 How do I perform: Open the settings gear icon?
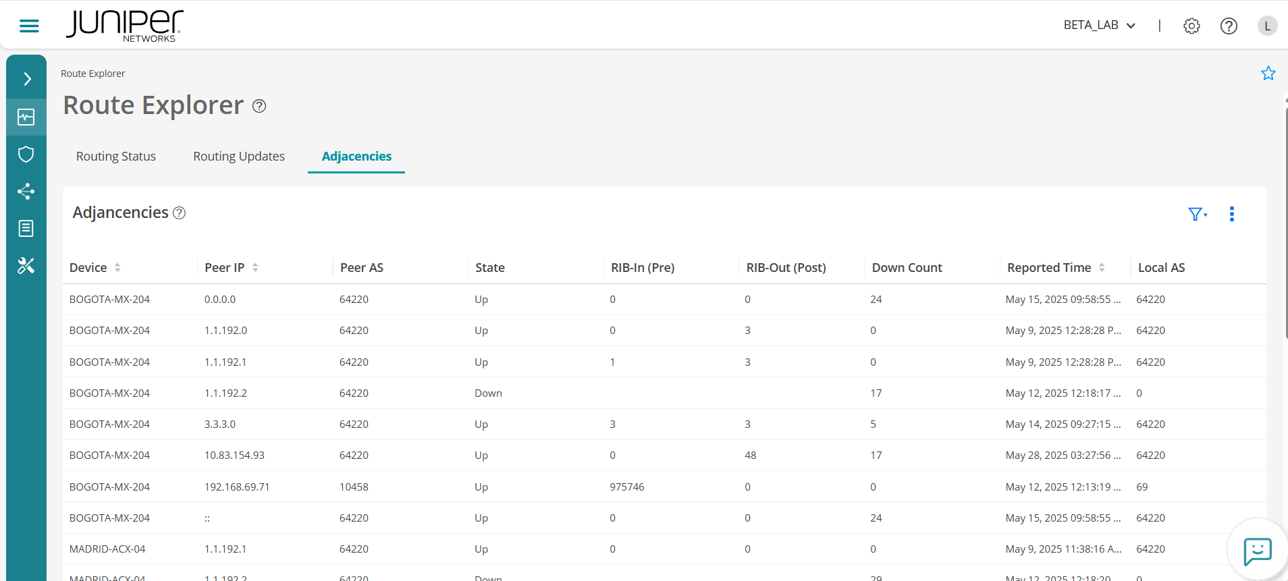pos(1191,26)
